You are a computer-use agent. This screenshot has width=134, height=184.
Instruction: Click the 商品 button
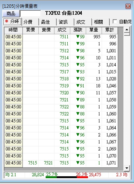pyautogui.click(x=11, y=14)
